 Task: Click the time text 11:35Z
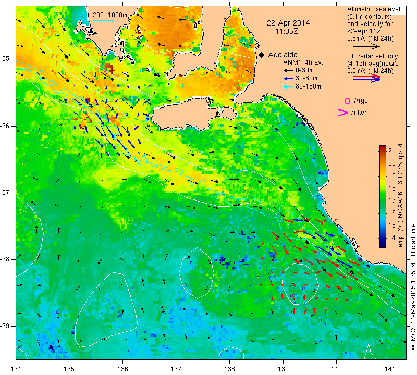pos(287,31)
